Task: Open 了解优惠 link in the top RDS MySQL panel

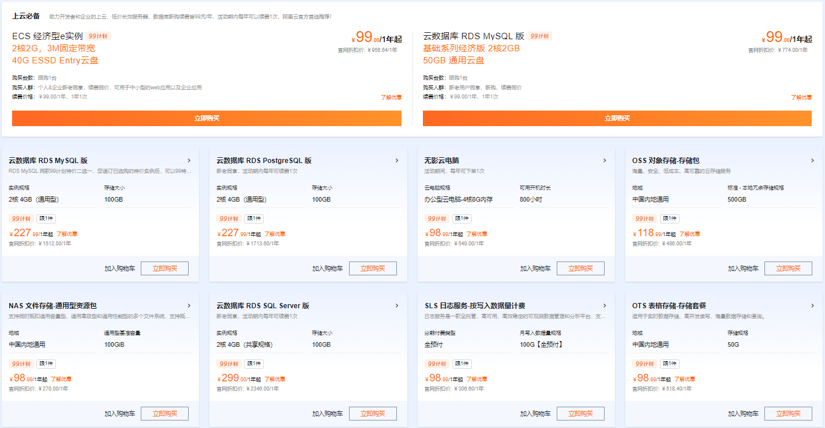Action: pyautogui.click(x=801, y=97)
